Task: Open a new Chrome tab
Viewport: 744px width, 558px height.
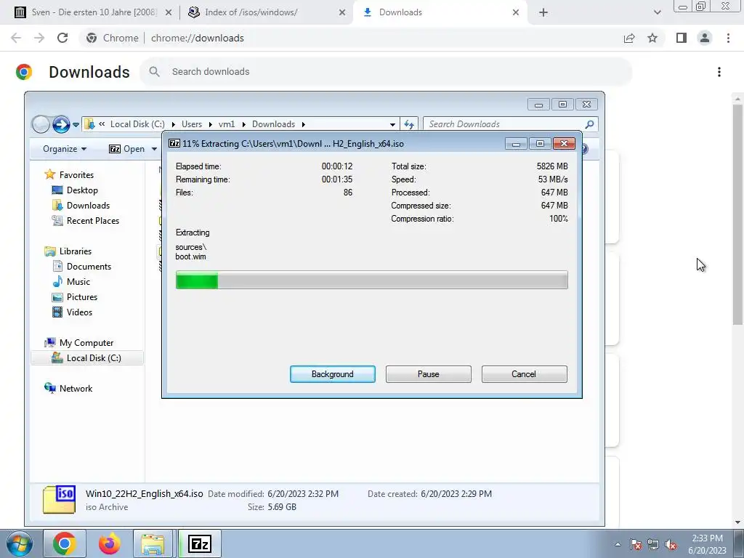Action: 543,13
